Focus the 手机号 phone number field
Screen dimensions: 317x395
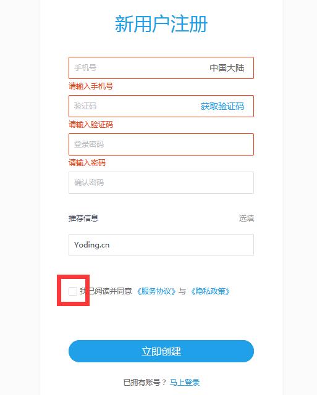point(136,68)
